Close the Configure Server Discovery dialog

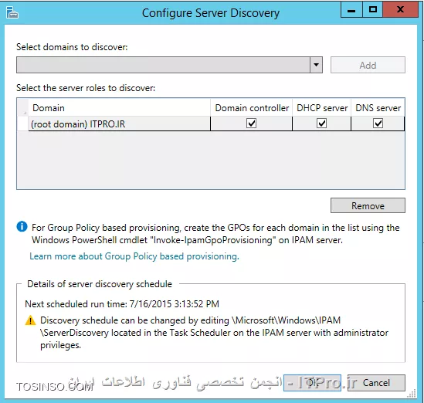(401, 10)
